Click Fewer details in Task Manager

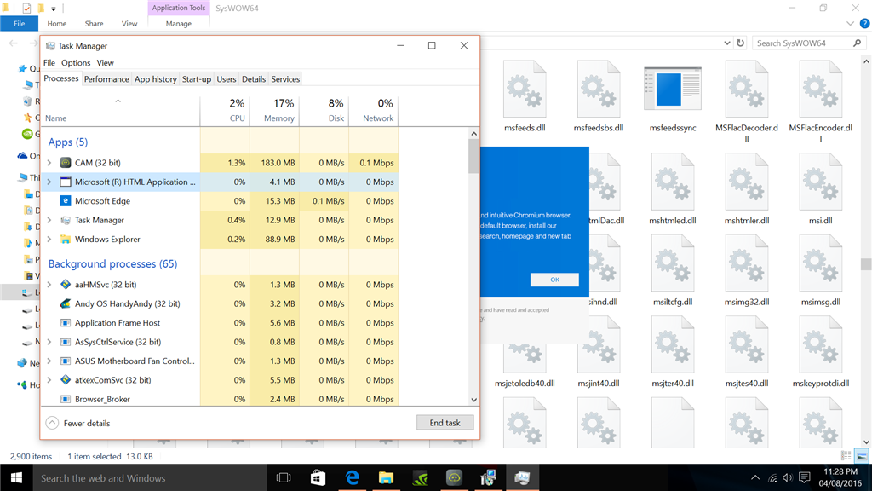(x=78, y=423)
